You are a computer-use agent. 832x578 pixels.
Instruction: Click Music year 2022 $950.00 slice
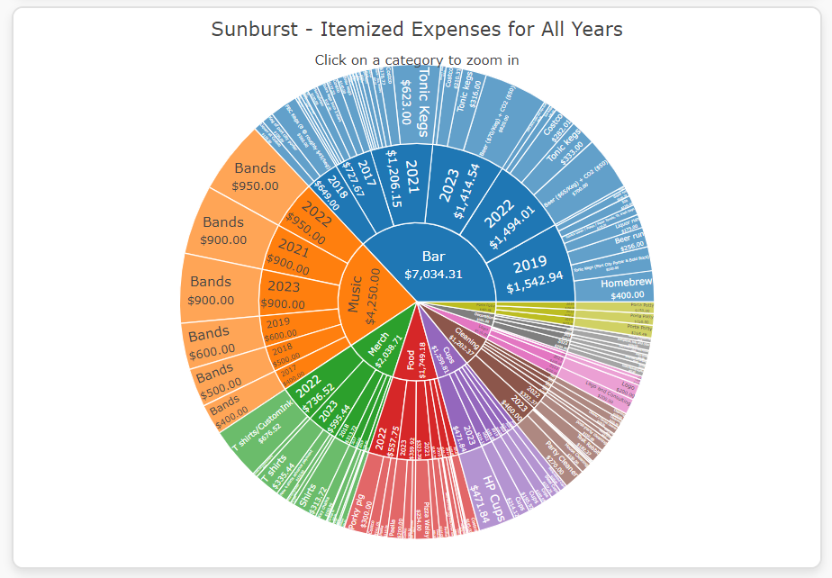[x=313, y=222]
